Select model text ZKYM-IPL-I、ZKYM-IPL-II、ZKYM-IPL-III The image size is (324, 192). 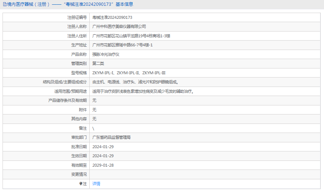[x=129, y=73]
